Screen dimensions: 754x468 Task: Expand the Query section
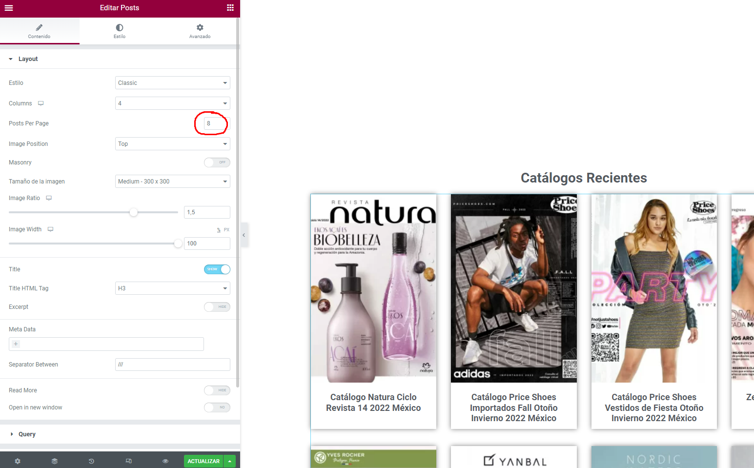(x=27, y=434)
